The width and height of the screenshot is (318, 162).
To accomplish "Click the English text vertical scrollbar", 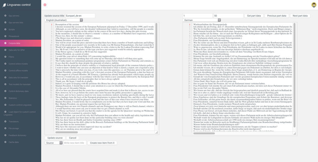I will point(156,74).
